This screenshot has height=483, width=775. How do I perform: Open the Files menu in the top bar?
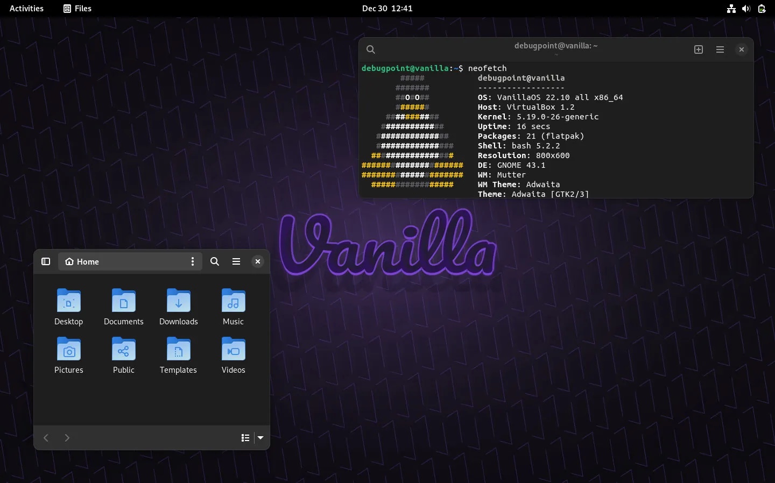pos(77,9)
